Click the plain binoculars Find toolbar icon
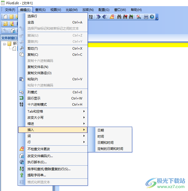This screenshot has height=191, width=188. [119, 17]
